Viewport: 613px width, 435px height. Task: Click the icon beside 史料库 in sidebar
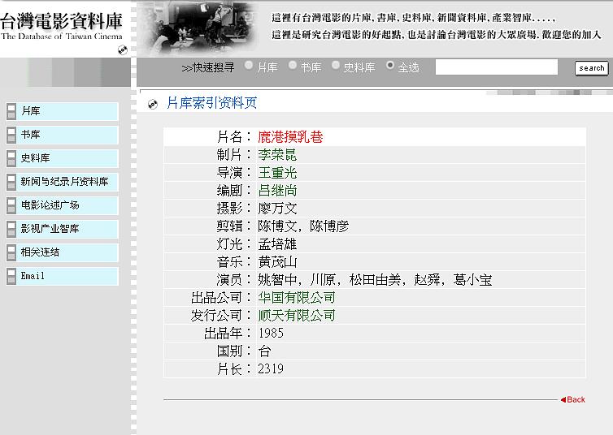[x=11, y=159]
